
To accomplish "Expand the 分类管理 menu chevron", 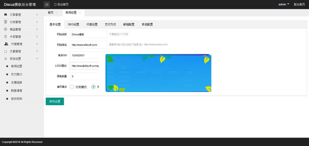I will pos(37,22).
